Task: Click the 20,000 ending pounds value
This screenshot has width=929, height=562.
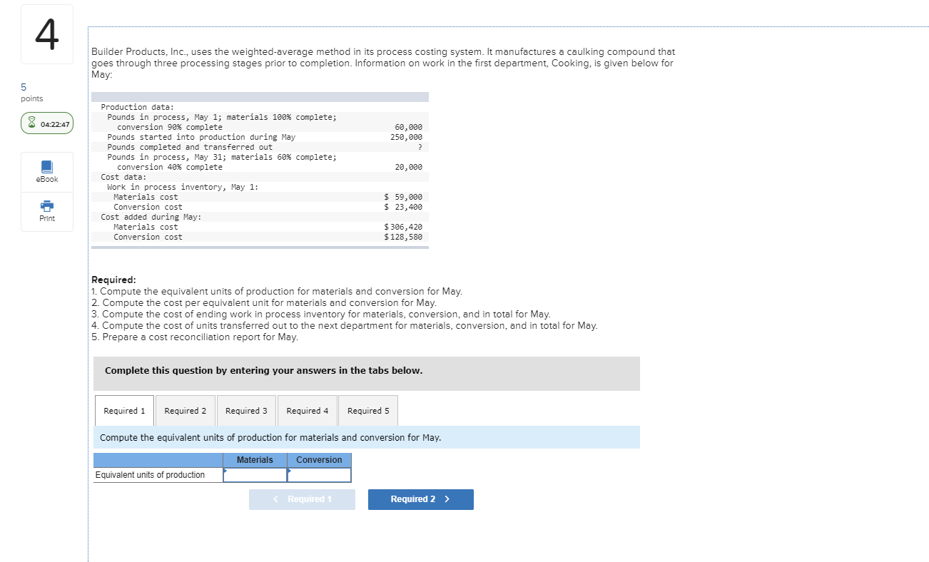Action: click(408, 167)
